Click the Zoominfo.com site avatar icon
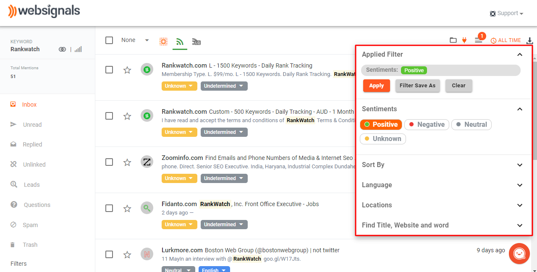This screenshot has width=537, height=272. (147, 162)
